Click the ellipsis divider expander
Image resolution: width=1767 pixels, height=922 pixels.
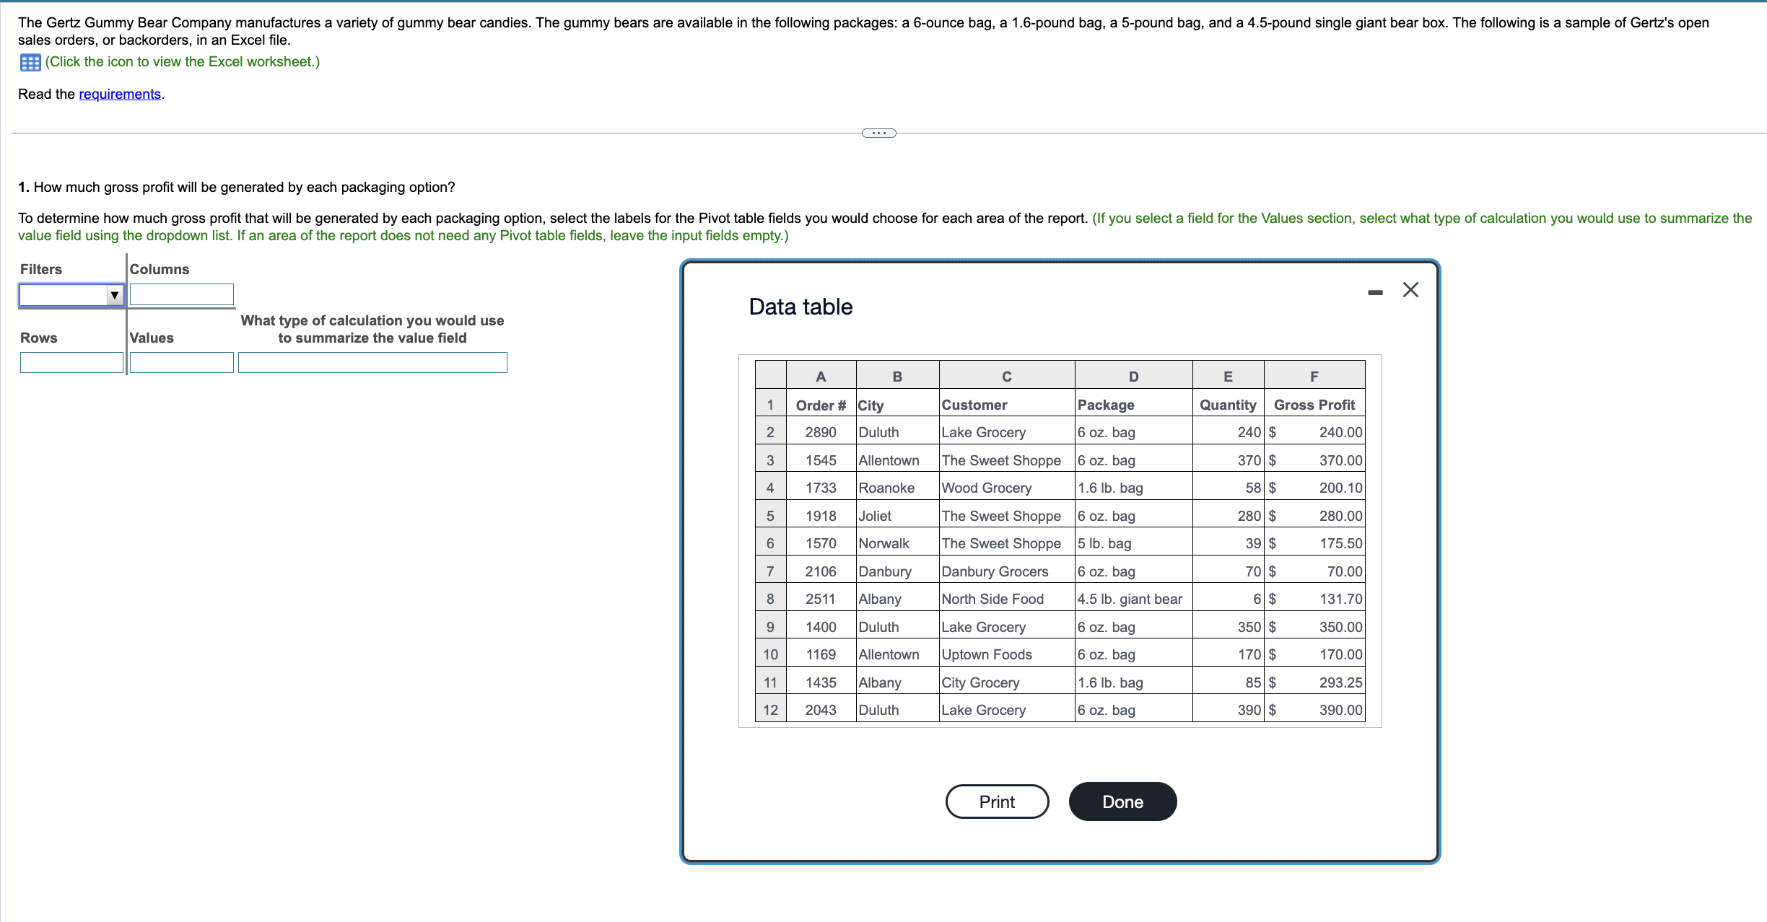pos(878,133)
